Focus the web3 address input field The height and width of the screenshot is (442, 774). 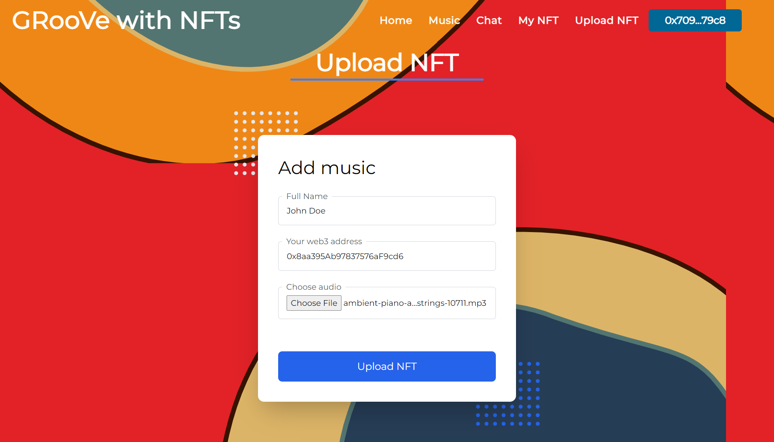pyautogui.click(x=387, y=256)
